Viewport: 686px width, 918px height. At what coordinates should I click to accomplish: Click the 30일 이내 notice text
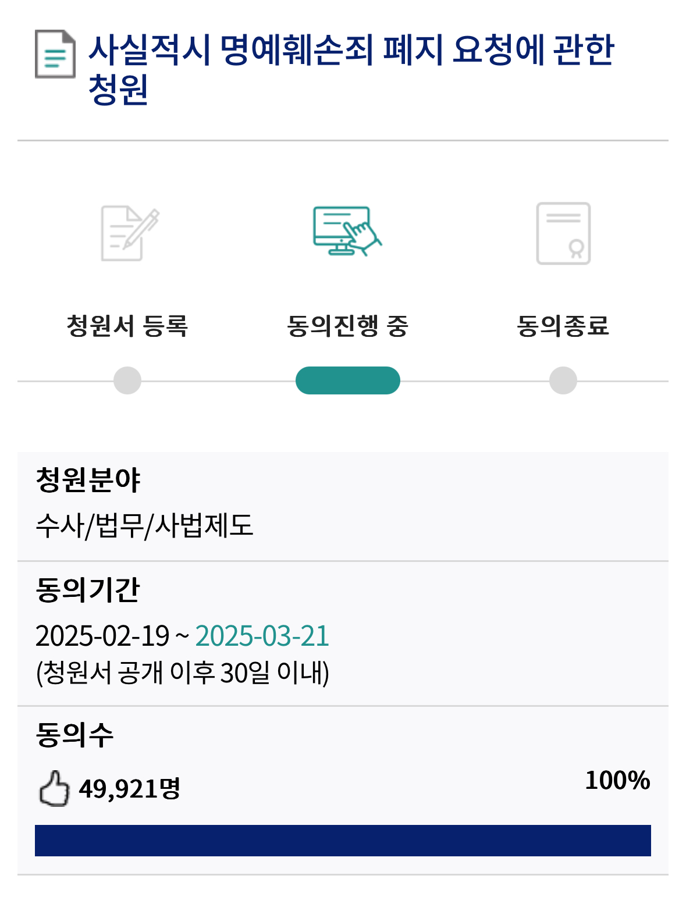(183, 673)
